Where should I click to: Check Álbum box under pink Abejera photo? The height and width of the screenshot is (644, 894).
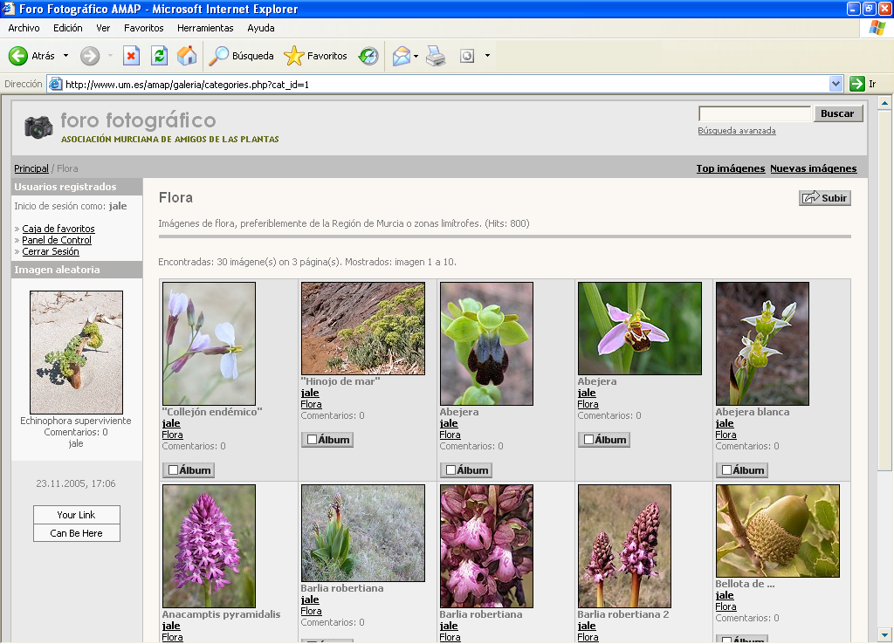tap(589, 440)
